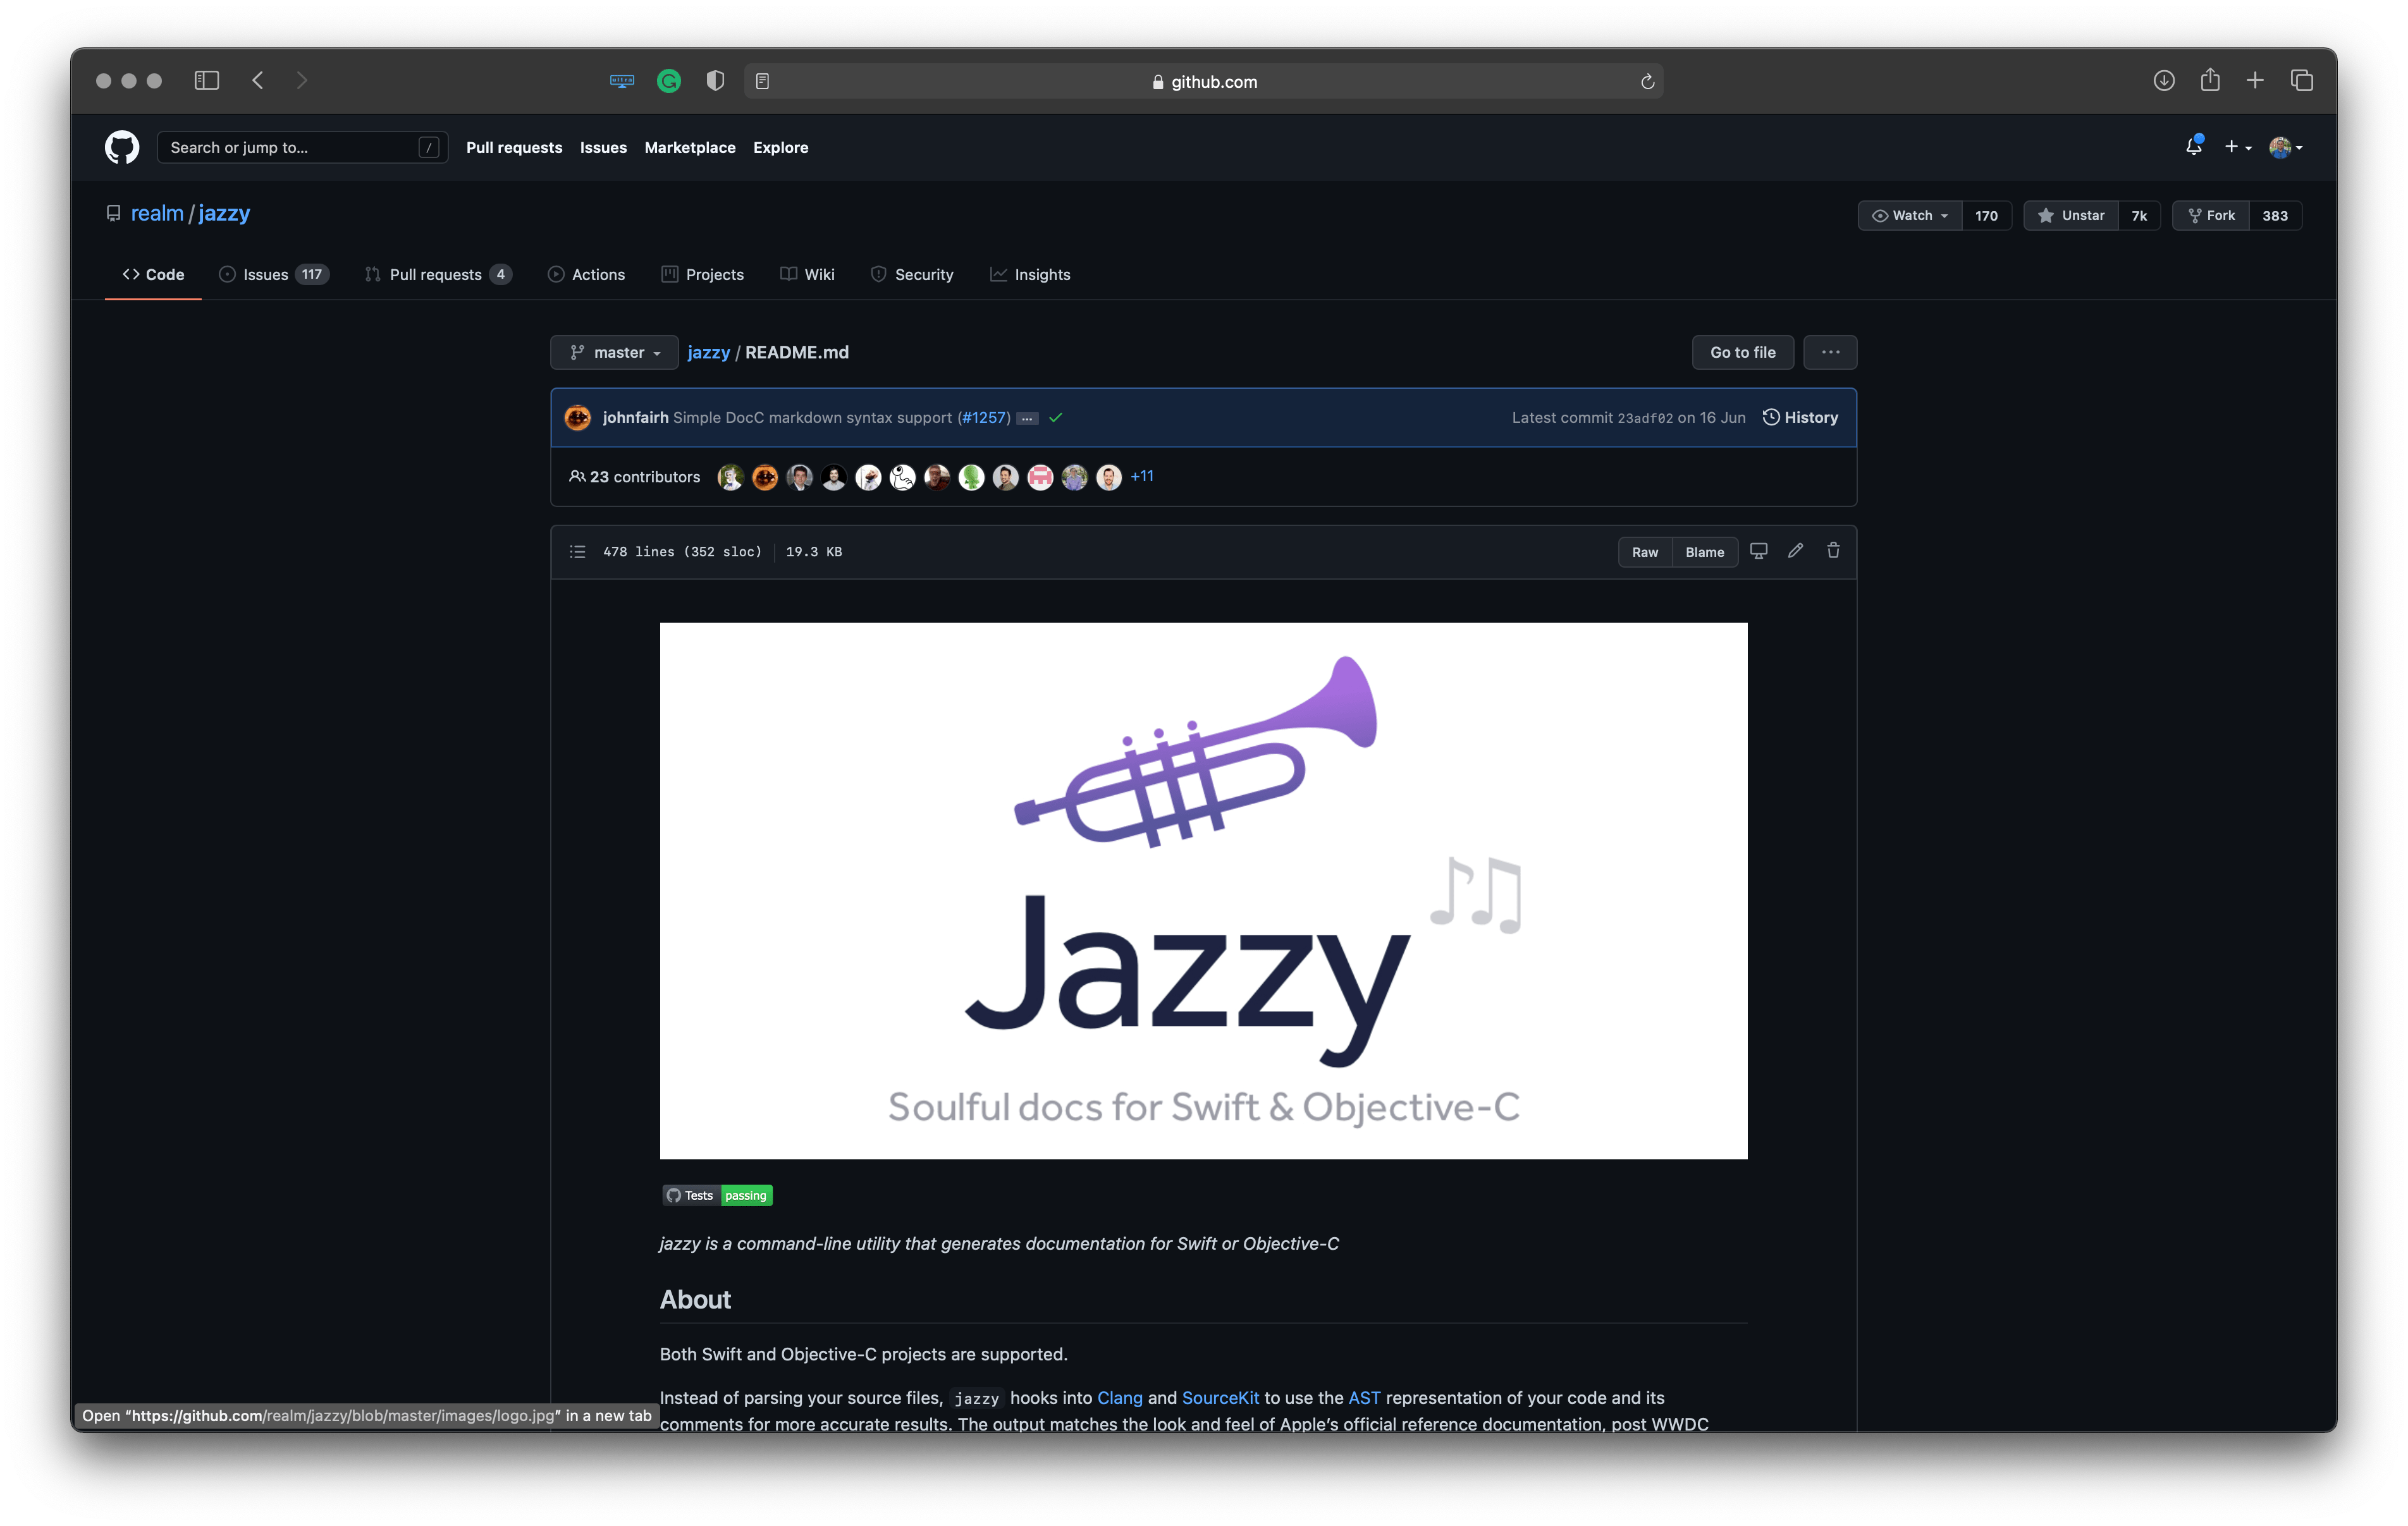
Task: Open jazzy folder in file path
Action: [708, 352]
